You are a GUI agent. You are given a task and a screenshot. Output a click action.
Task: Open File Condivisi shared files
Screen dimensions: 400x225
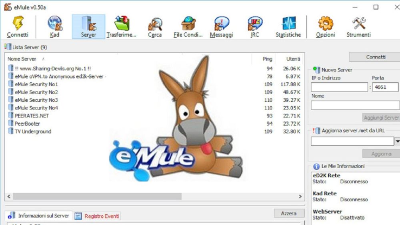[188, 26]
